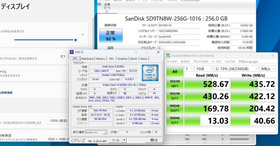This screenshot has height=146, width=280.
Task: Click the Intel Core i5 logo in CPU-Z
Action: tap(150, 73)
